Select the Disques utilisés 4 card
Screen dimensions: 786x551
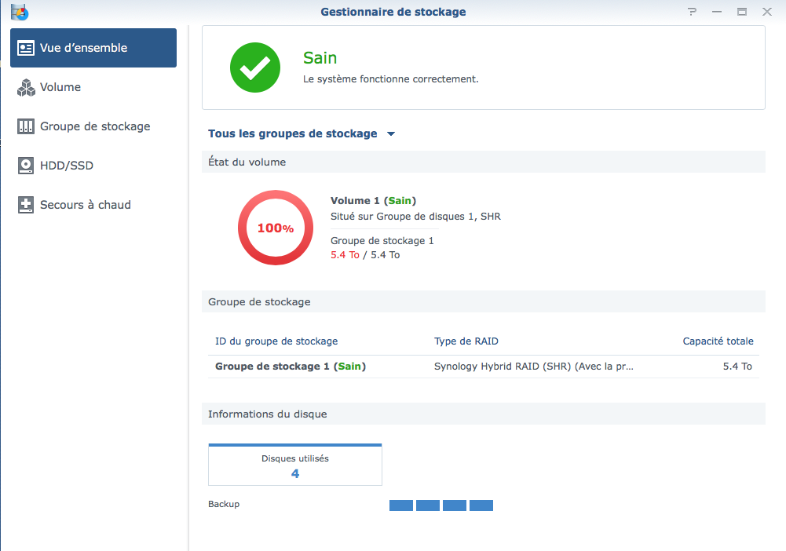(295, 465)
